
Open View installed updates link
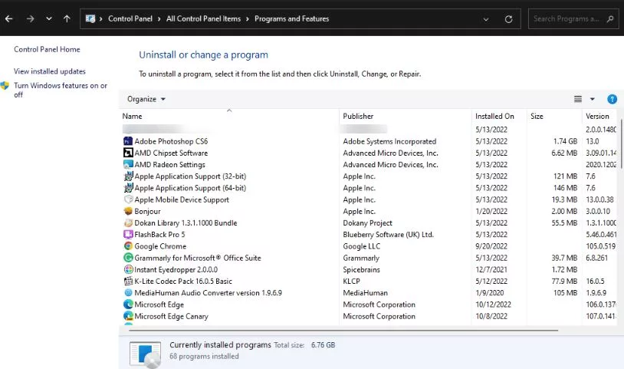tap(50, 71)
